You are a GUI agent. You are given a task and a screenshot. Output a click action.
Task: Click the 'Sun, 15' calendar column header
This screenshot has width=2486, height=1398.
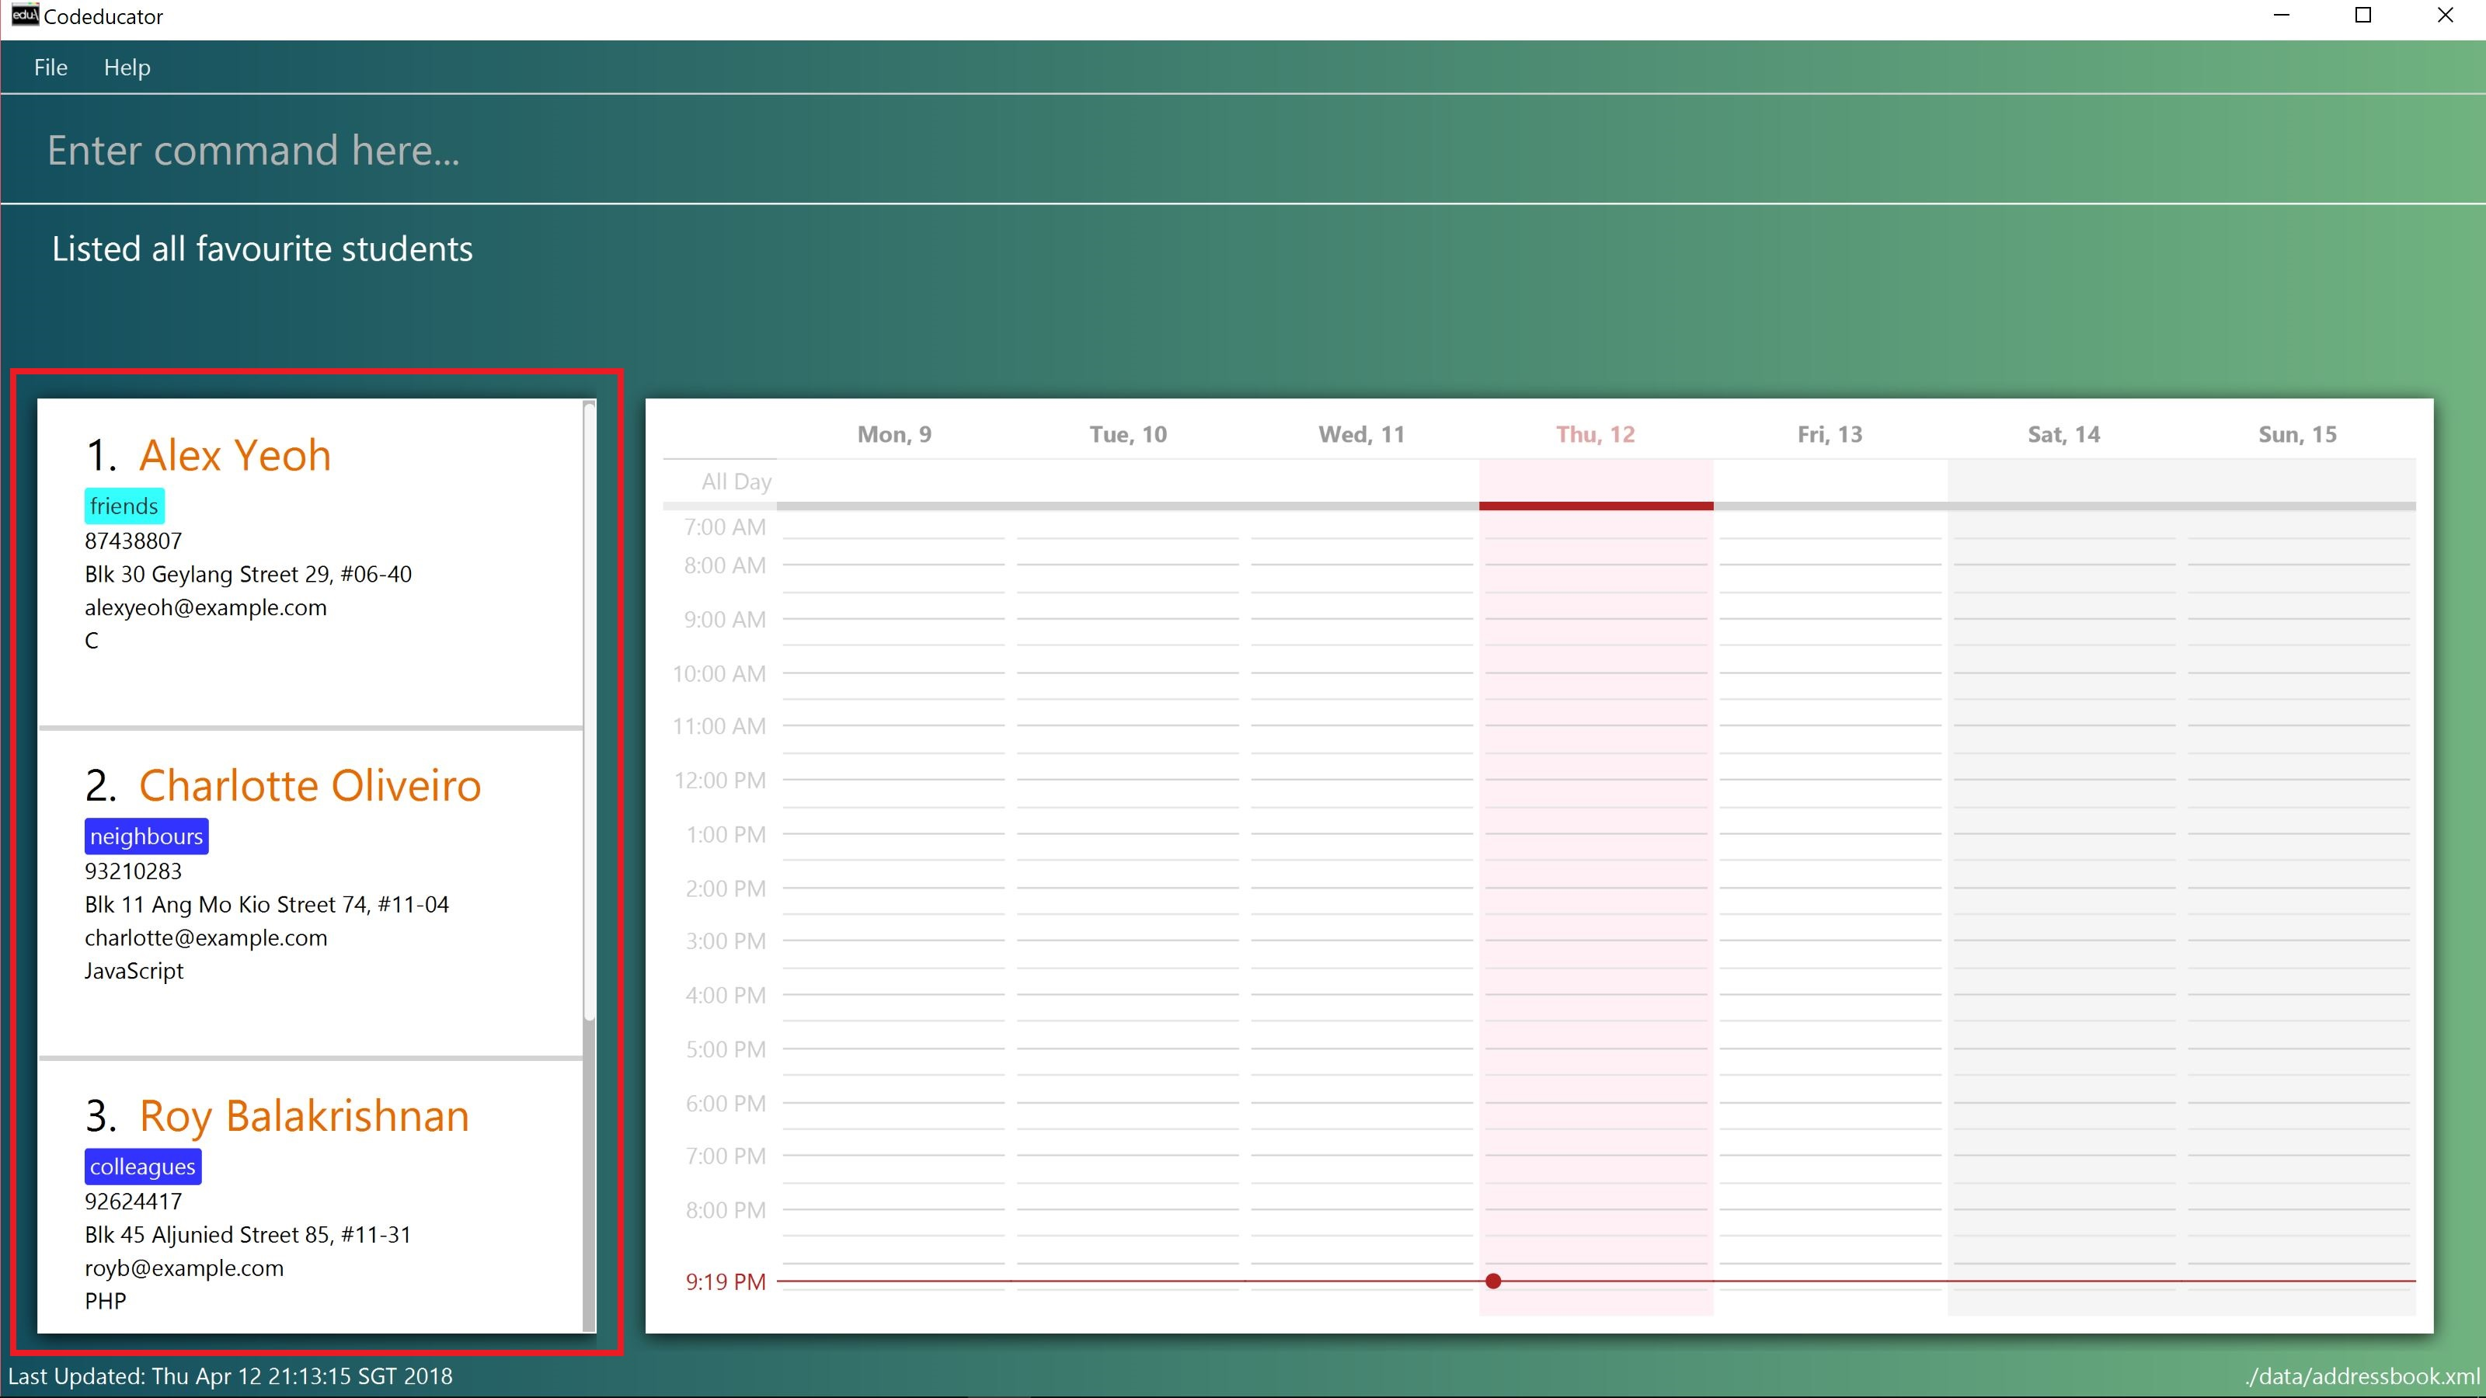(2297, 434)
